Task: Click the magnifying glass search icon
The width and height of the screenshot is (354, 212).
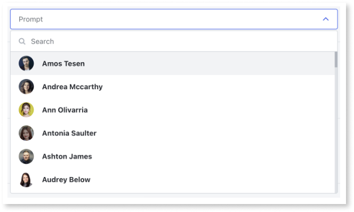Action: [x=22, y=41]
